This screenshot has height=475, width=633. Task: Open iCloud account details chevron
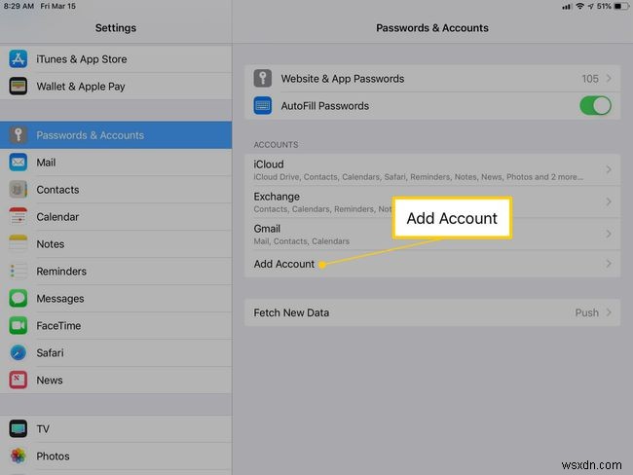point(609,169)
